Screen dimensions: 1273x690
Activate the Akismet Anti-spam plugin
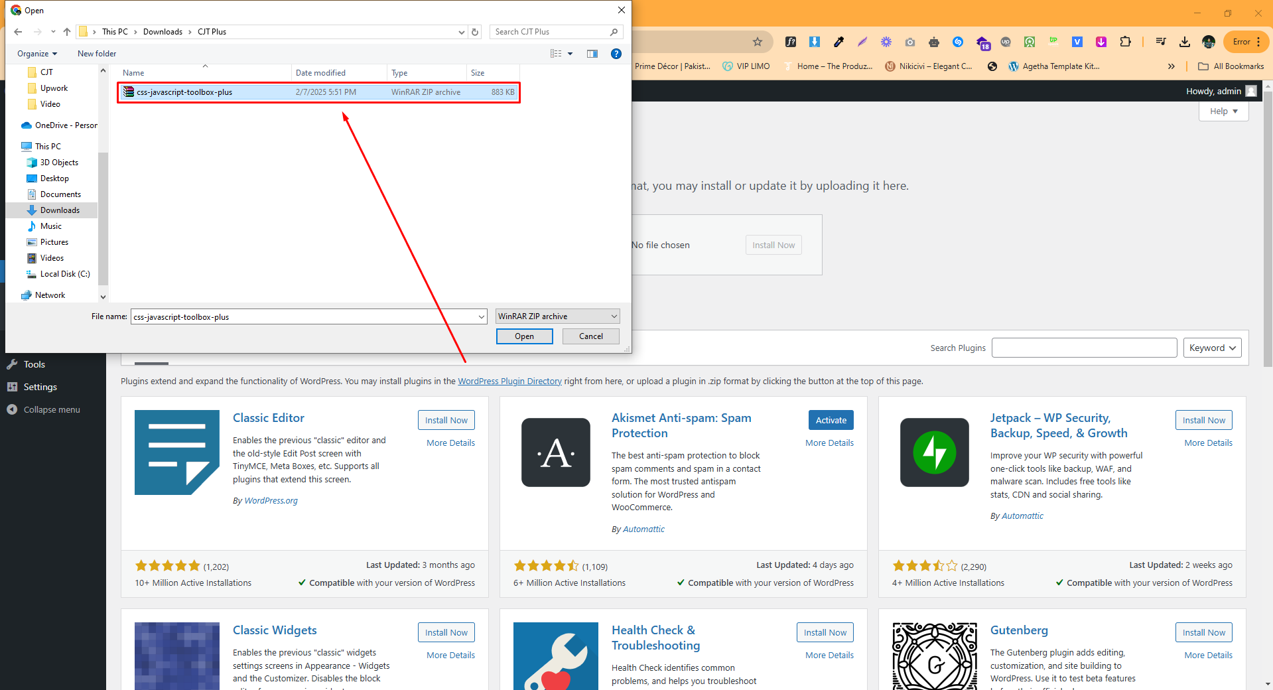(831, 419)
